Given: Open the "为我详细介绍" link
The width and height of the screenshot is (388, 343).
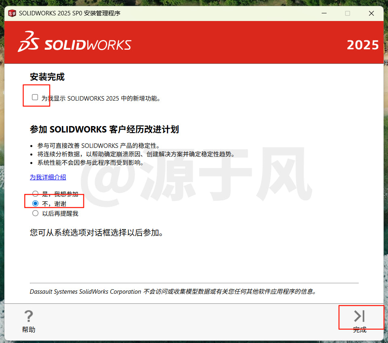Looking at the screenshot, I should pos(48,177).
